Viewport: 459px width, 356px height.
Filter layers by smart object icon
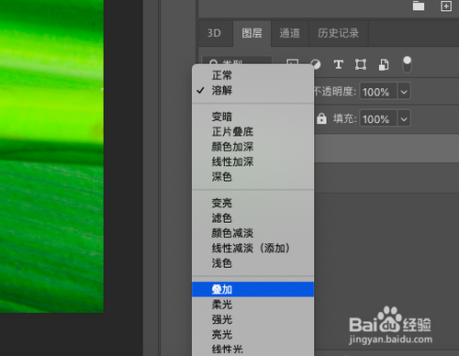coord(384,65)
